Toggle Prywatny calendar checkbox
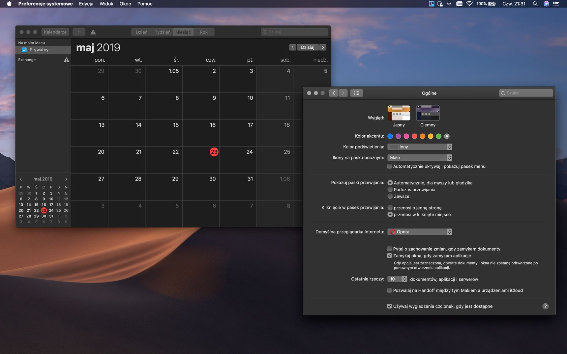Screen dimensions: 567x354 (24, 50)
